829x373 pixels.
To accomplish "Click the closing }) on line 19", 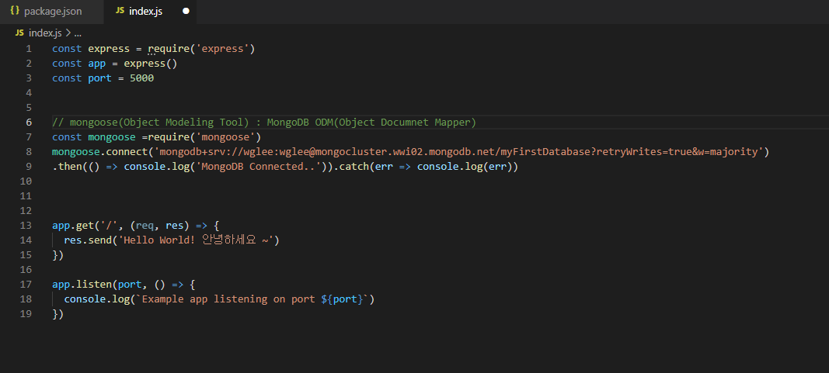I will point(57,314).
